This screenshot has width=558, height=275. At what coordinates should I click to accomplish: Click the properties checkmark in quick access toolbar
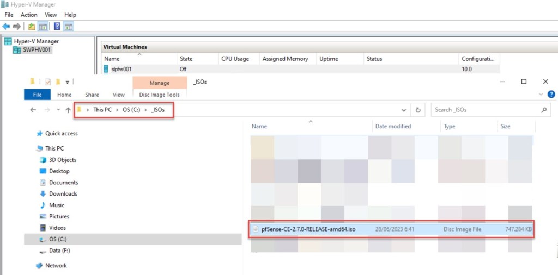tap(48, 82)
